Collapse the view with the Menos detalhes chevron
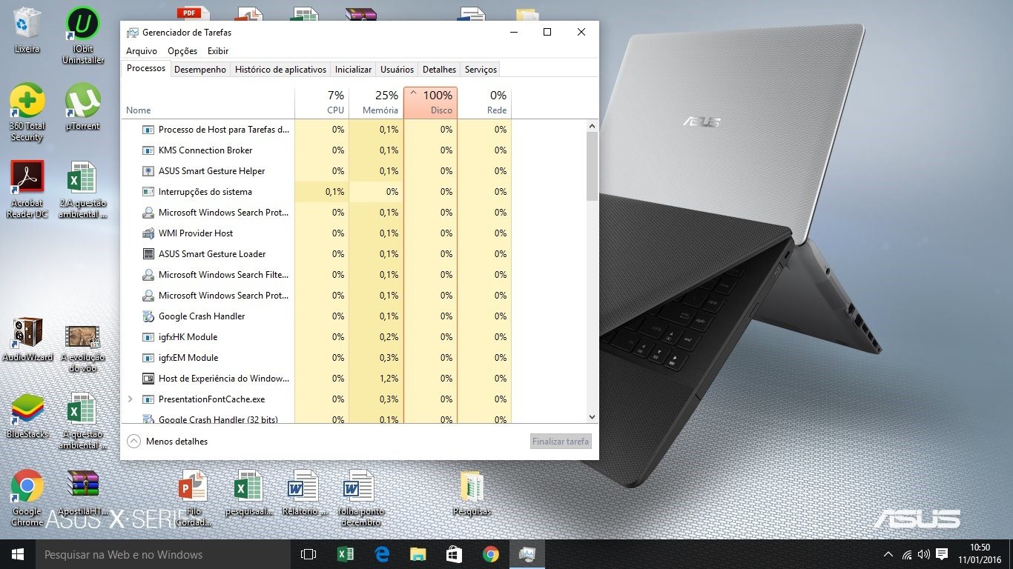This screenshot has height=569, width=1013. tap(133, 442)
